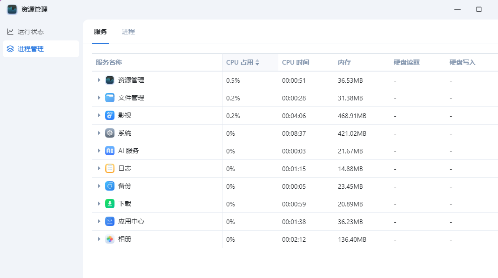Switch to the 进程 tab
Image resolution: width=498 pixels, height=278 pixels.
[128, 32]
